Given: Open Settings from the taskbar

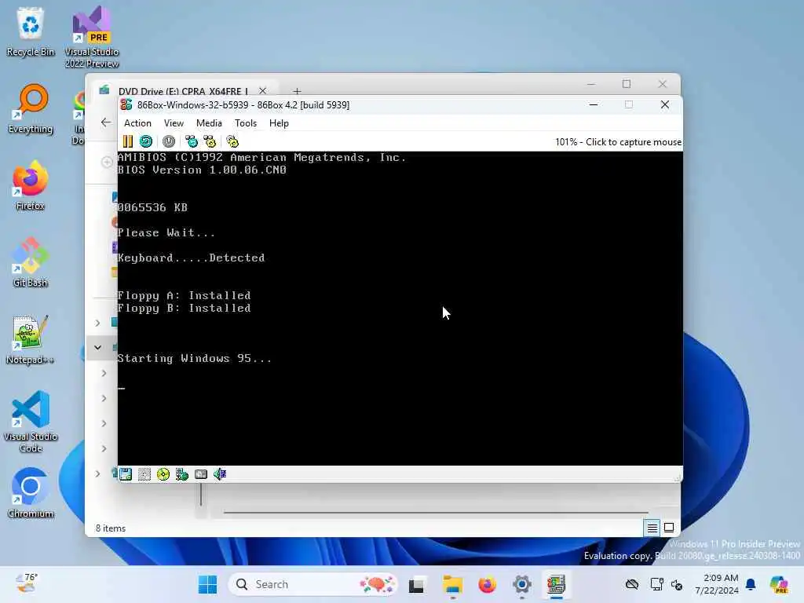Looking at the screenshot, I should coord(522,584).
